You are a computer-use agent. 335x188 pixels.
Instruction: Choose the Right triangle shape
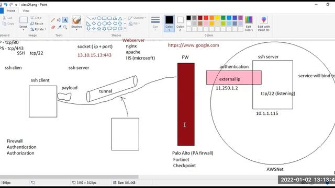click(x=88, y=23)
